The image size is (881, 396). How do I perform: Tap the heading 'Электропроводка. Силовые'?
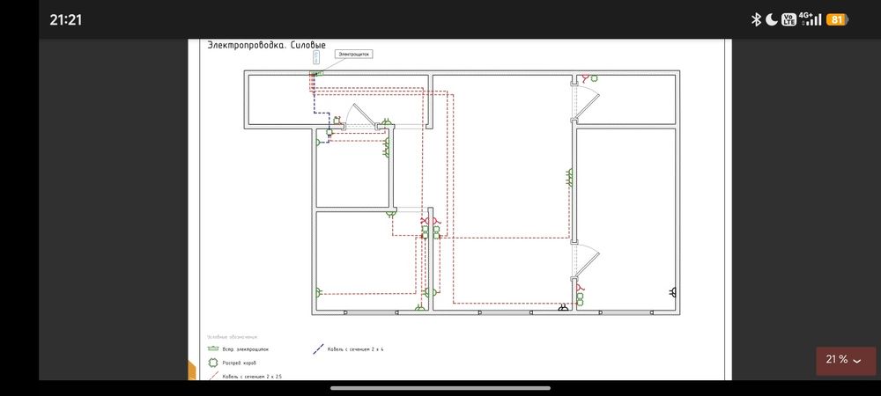(x=266, y=45)
